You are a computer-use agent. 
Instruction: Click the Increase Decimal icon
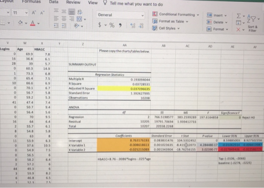pos(133,26)
